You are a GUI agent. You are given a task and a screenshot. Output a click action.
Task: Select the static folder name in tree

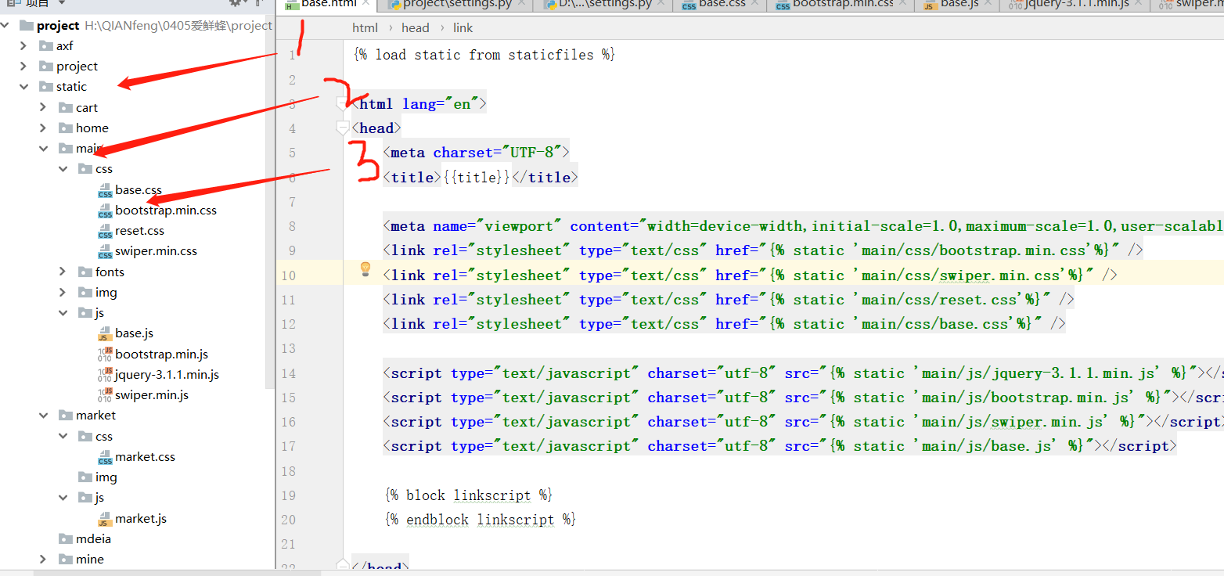tap(71, 87)
